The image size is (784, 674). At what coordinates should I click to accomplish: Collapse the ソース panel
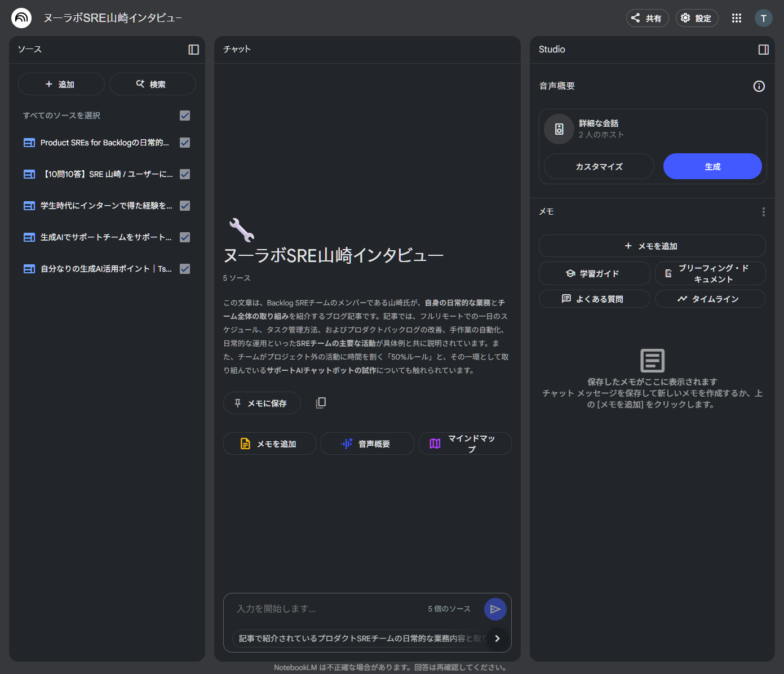(193, 50)
